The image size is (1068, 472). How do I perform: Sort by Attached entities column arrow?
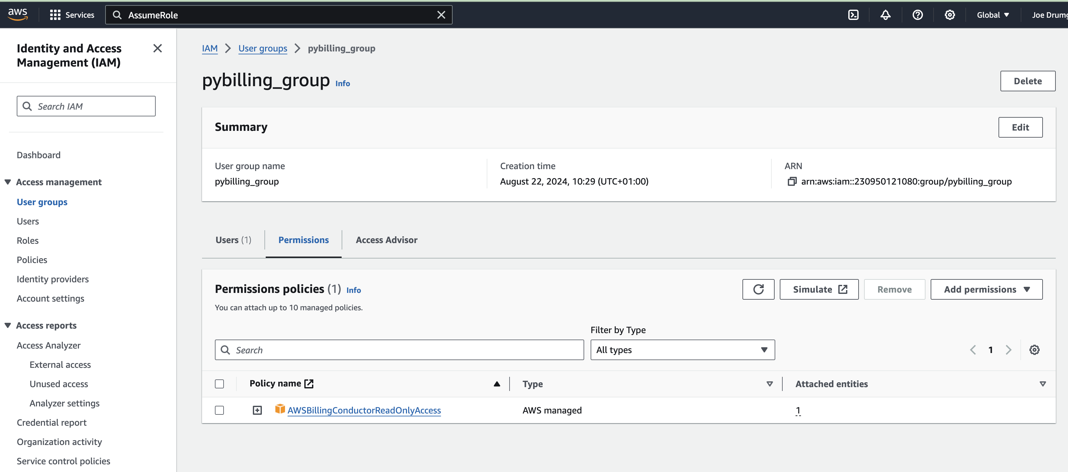[1042, 384]
